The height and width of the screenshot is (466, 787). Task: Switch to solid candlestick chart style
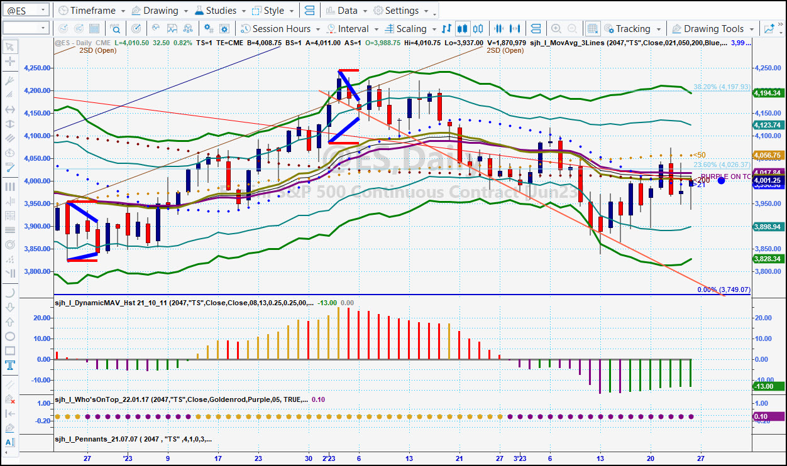tap(463, 29)
